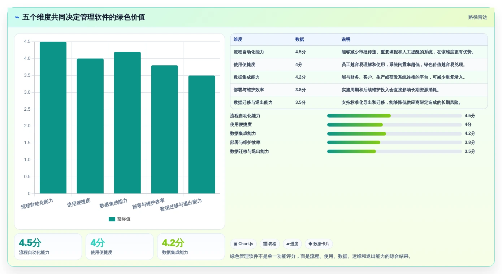Image resolution: width=502 pixels, height=274 pixels.
Task: Select the 数据集成能力 bar in chart
Action: (x=127, y=123)
